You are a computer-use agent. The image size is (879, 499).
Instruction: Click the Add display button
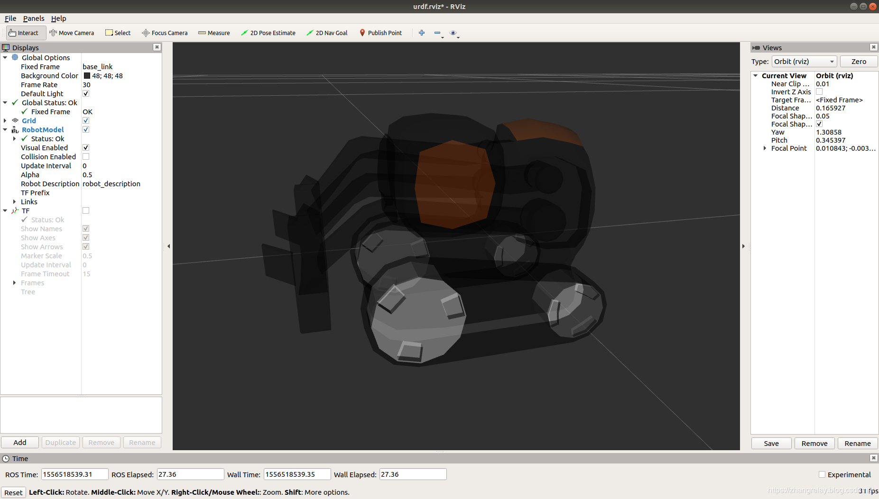pos(20,443)
